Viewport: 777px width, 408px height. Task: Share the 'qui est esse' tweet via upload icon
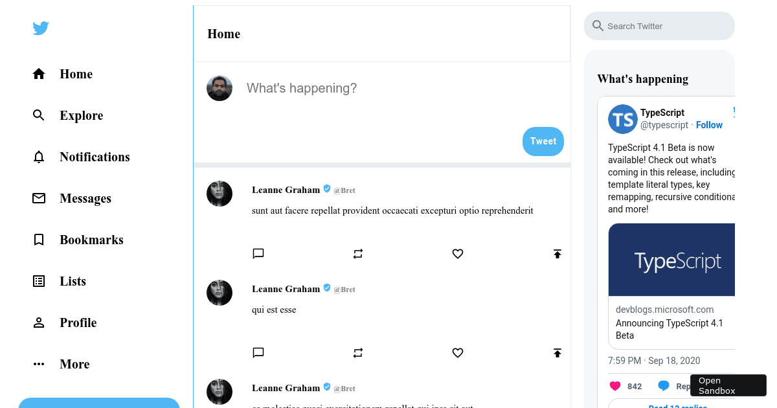[557, 353]
